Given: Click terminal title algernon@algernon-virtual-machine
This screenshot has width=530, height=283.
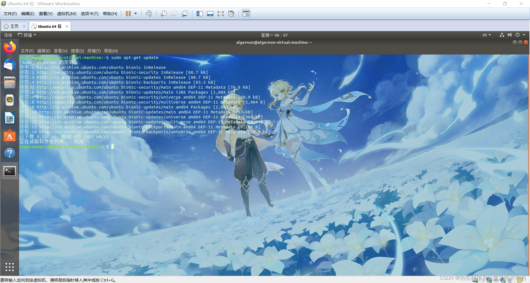Looking at the screenshot, I should [274, 42].
